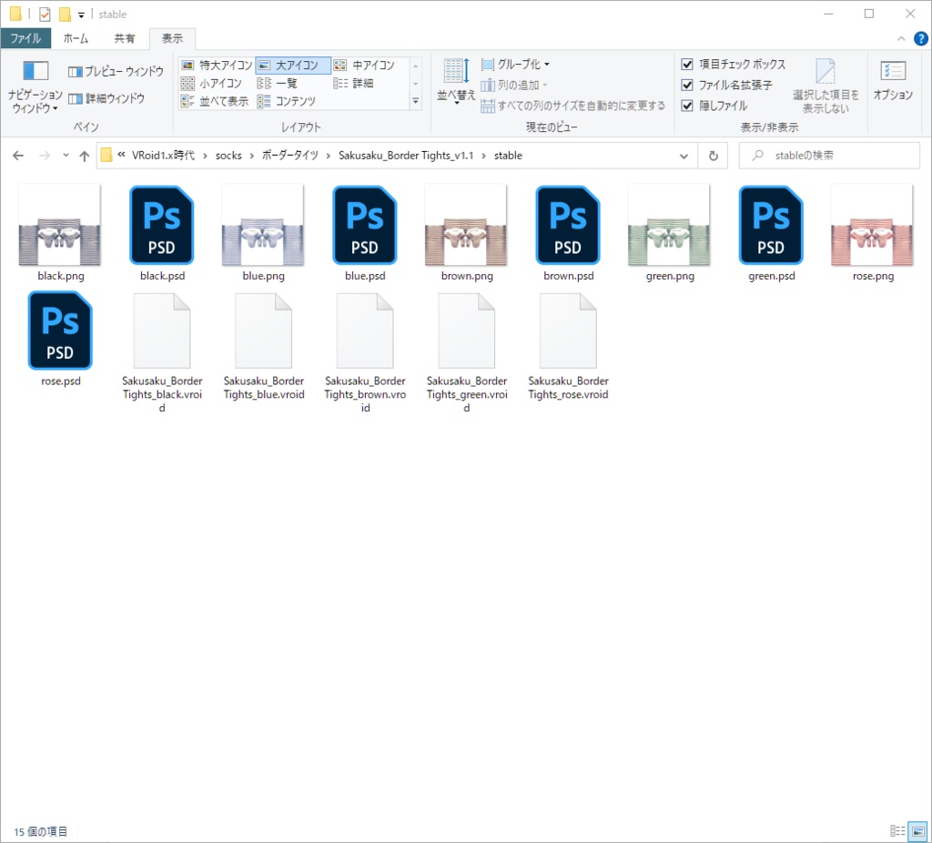932x843 pixels.
Task: Click the stableの検索 search field
Action: click(x=829, y=156)
